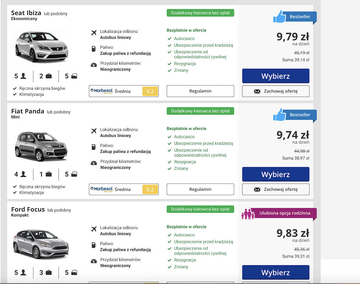
Task: Open Regulamin for the Seat Ibiza
Action: [200, 91]
